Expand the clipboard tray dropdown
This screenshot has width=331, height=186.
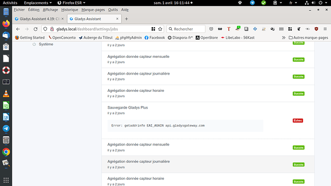click(278, 3)
